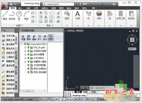Click the Rotate tool in 修改 panel

(46, 13)
